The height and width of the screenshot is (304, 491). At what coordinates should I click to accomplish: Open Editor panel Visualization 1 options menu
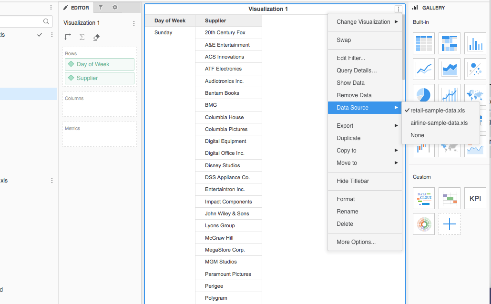(133, 23)
